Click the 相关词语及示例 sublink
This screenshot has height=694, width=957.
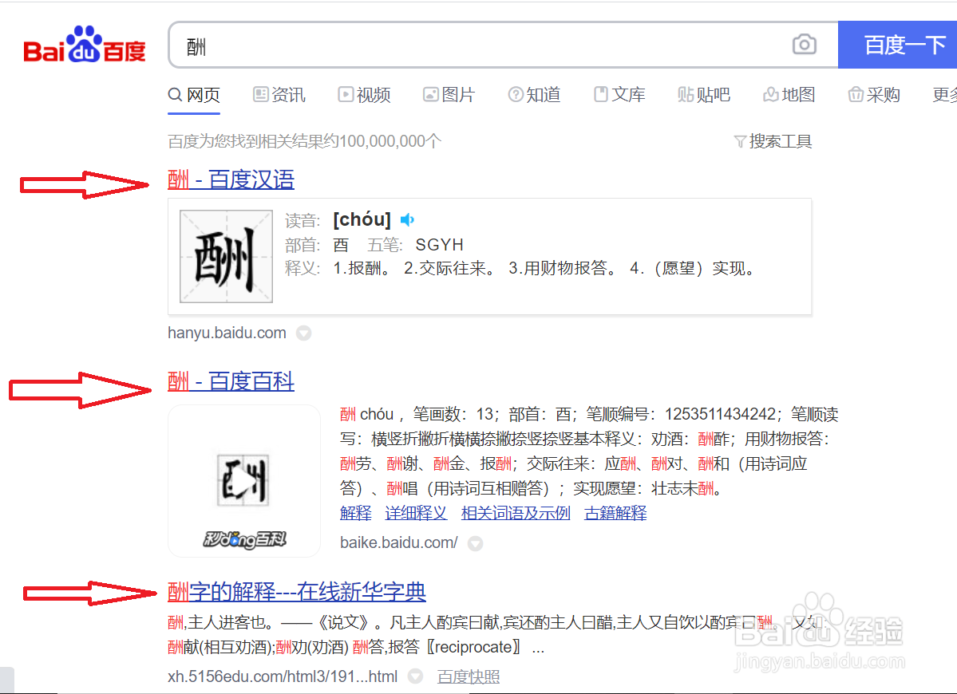[x=516, y=513]
